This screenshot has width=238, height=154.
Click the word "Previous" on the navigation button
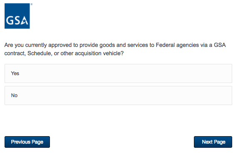[21, 142]
